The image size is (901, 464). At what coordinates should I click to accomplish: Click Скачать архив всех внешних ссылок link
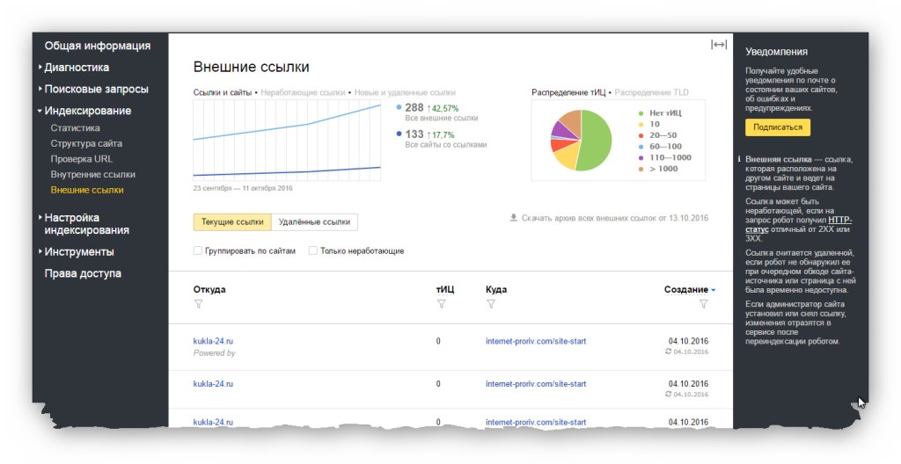(615, 218)
